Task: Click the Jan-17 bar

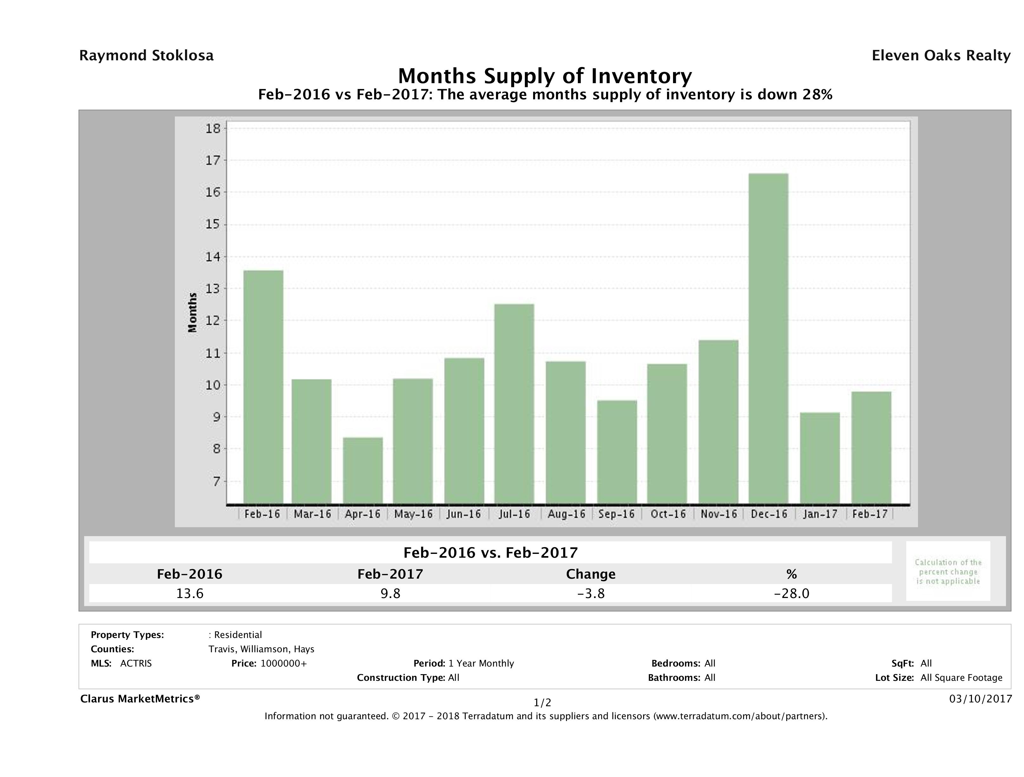Action: [820, 457]
